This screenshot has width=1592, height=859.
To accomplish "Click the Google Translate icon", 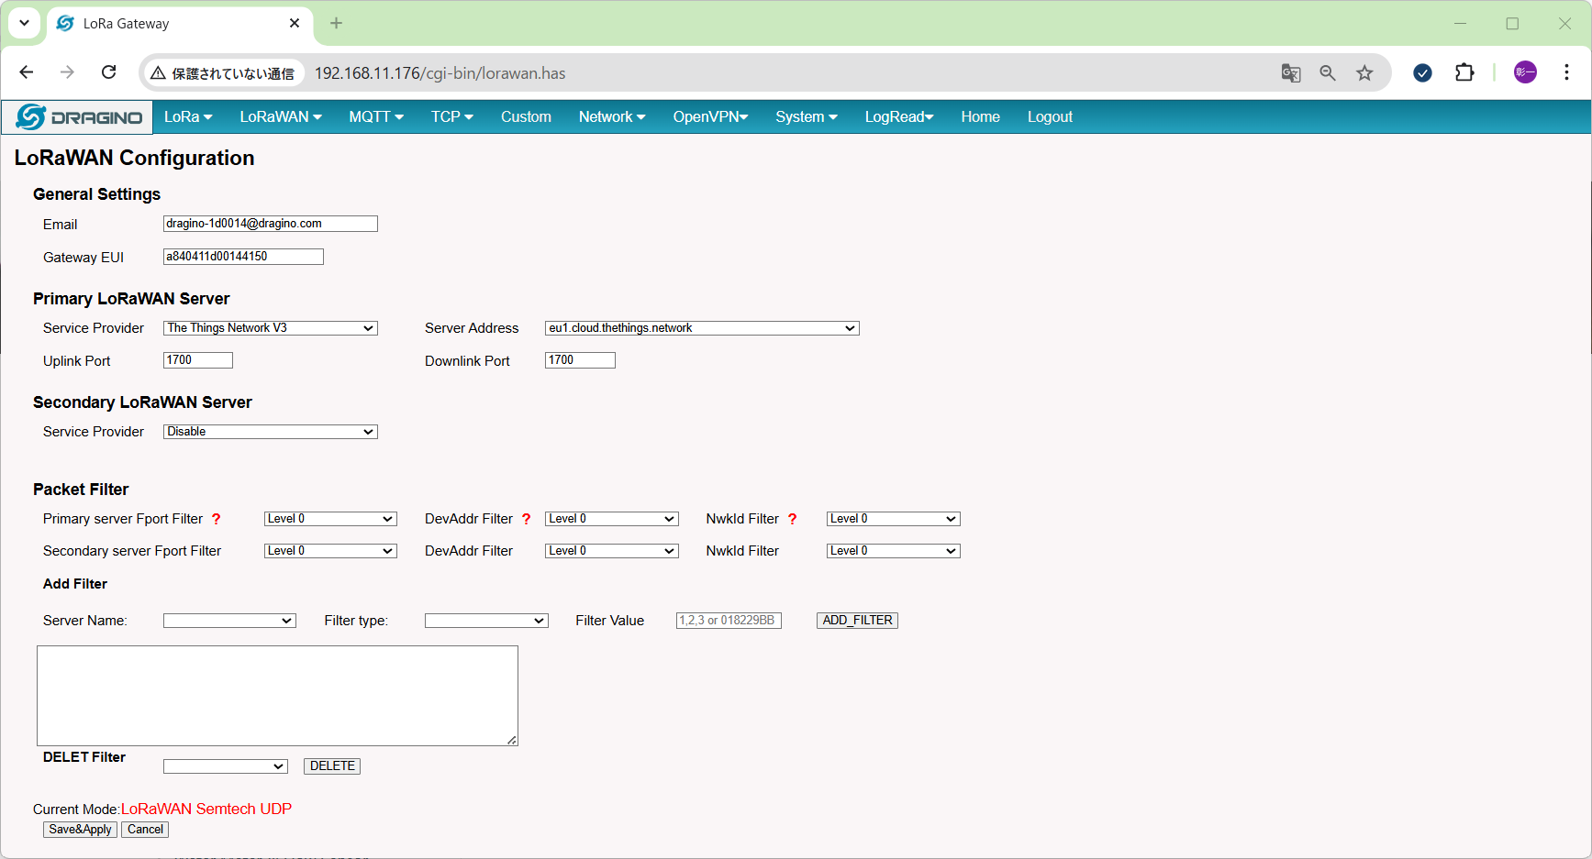I will coord(1291,73).
